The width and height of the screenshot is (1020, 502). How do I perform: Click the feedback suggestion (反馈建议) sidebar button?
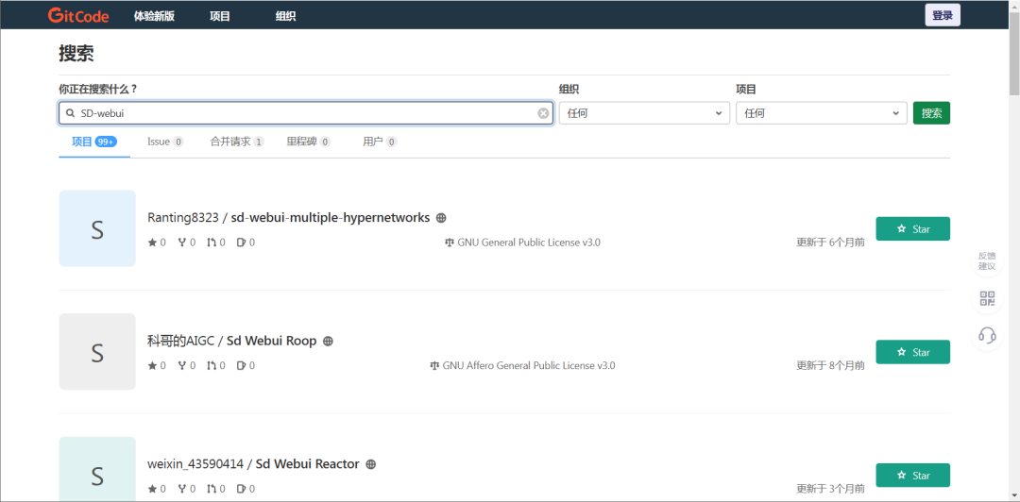[987, 260]
